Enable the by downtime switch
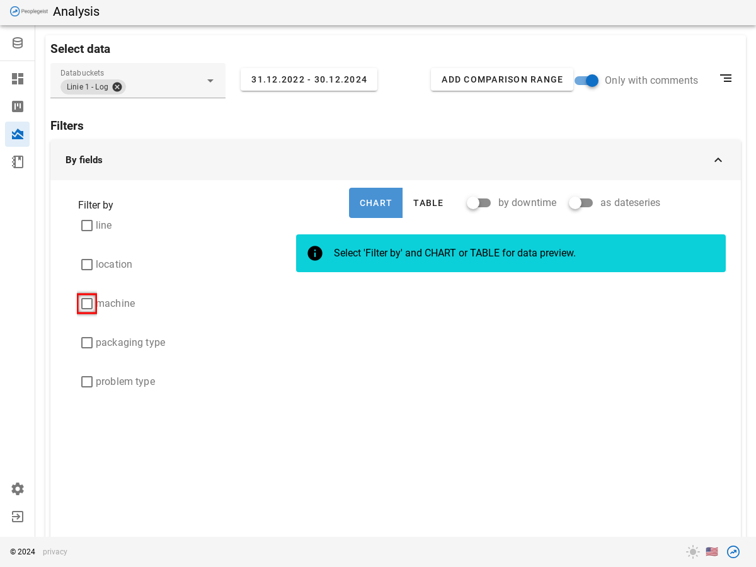 (x=479, y=203)
